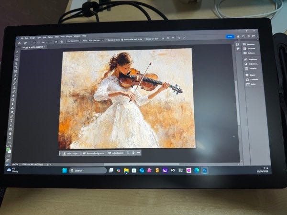Open the Filter menu
287x215 pixels.
click(x=57, y=37)
